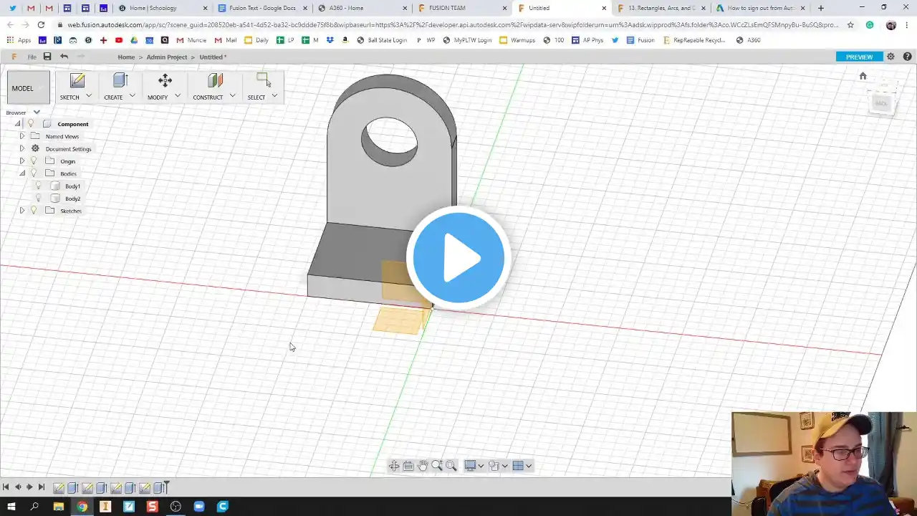Step back one timeline feature
The image size is (917, 516).
pos(18,487)
